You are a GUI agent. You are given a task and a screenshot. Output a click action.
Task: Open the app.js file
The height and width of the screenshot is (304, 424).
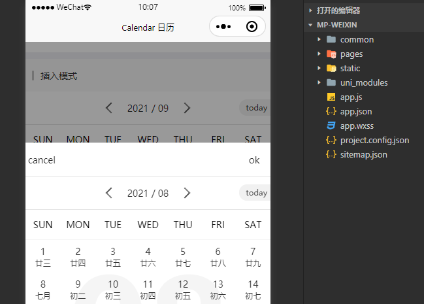pos(351,97)
